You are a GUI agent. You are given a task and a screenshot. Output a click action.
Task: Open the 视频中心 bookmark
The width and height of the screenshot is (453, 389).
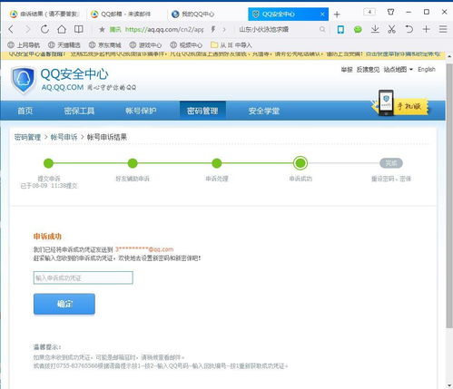tap(186, 45)
